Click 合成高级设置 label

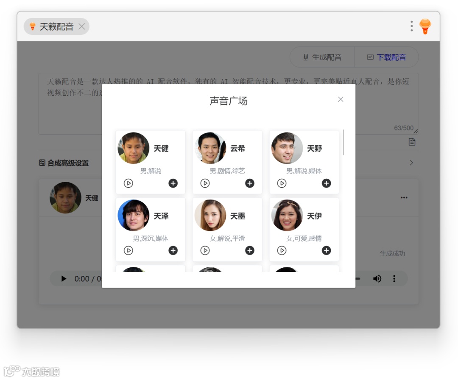(68, 163)
